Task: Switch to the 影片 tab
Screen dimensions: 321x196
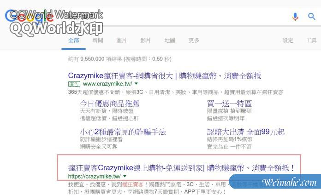Action: tap(146, 40)
